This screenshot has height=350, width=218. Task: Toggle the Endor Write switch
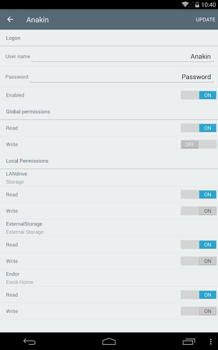pyautogui.click(x=199, y=311)
